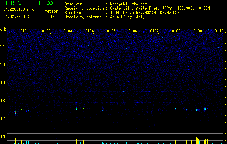The height and width of the screenshot is (144, 227).
Task: Click the 0102 time marker
Action: point(46,31)
